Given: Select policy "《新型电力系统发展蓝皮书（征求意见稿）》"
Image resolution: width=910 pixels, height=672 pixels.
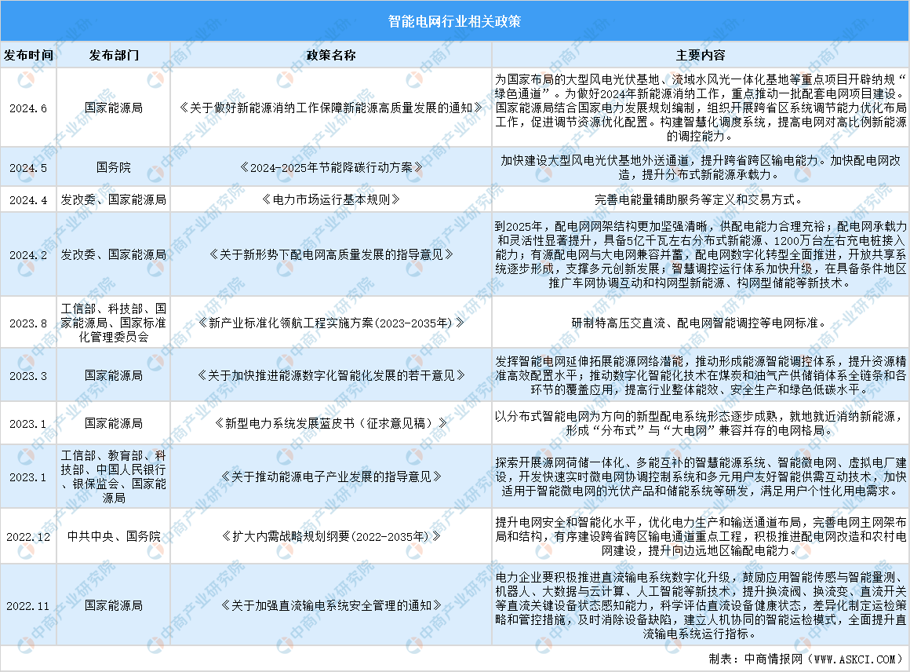Looking at the screenshot, I should (331, 424).
